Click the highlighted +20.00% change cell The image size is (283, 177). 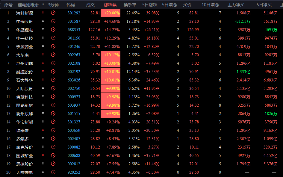pyautogui.click(x=112, y=13)
